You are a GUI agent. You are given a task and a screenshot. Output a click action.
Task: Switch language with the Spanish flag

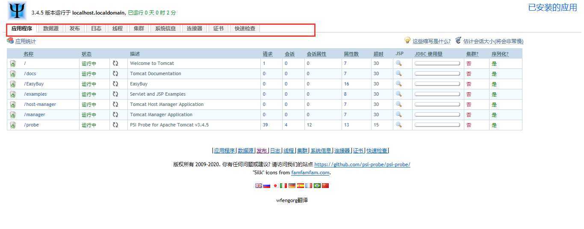pos(301,185)
